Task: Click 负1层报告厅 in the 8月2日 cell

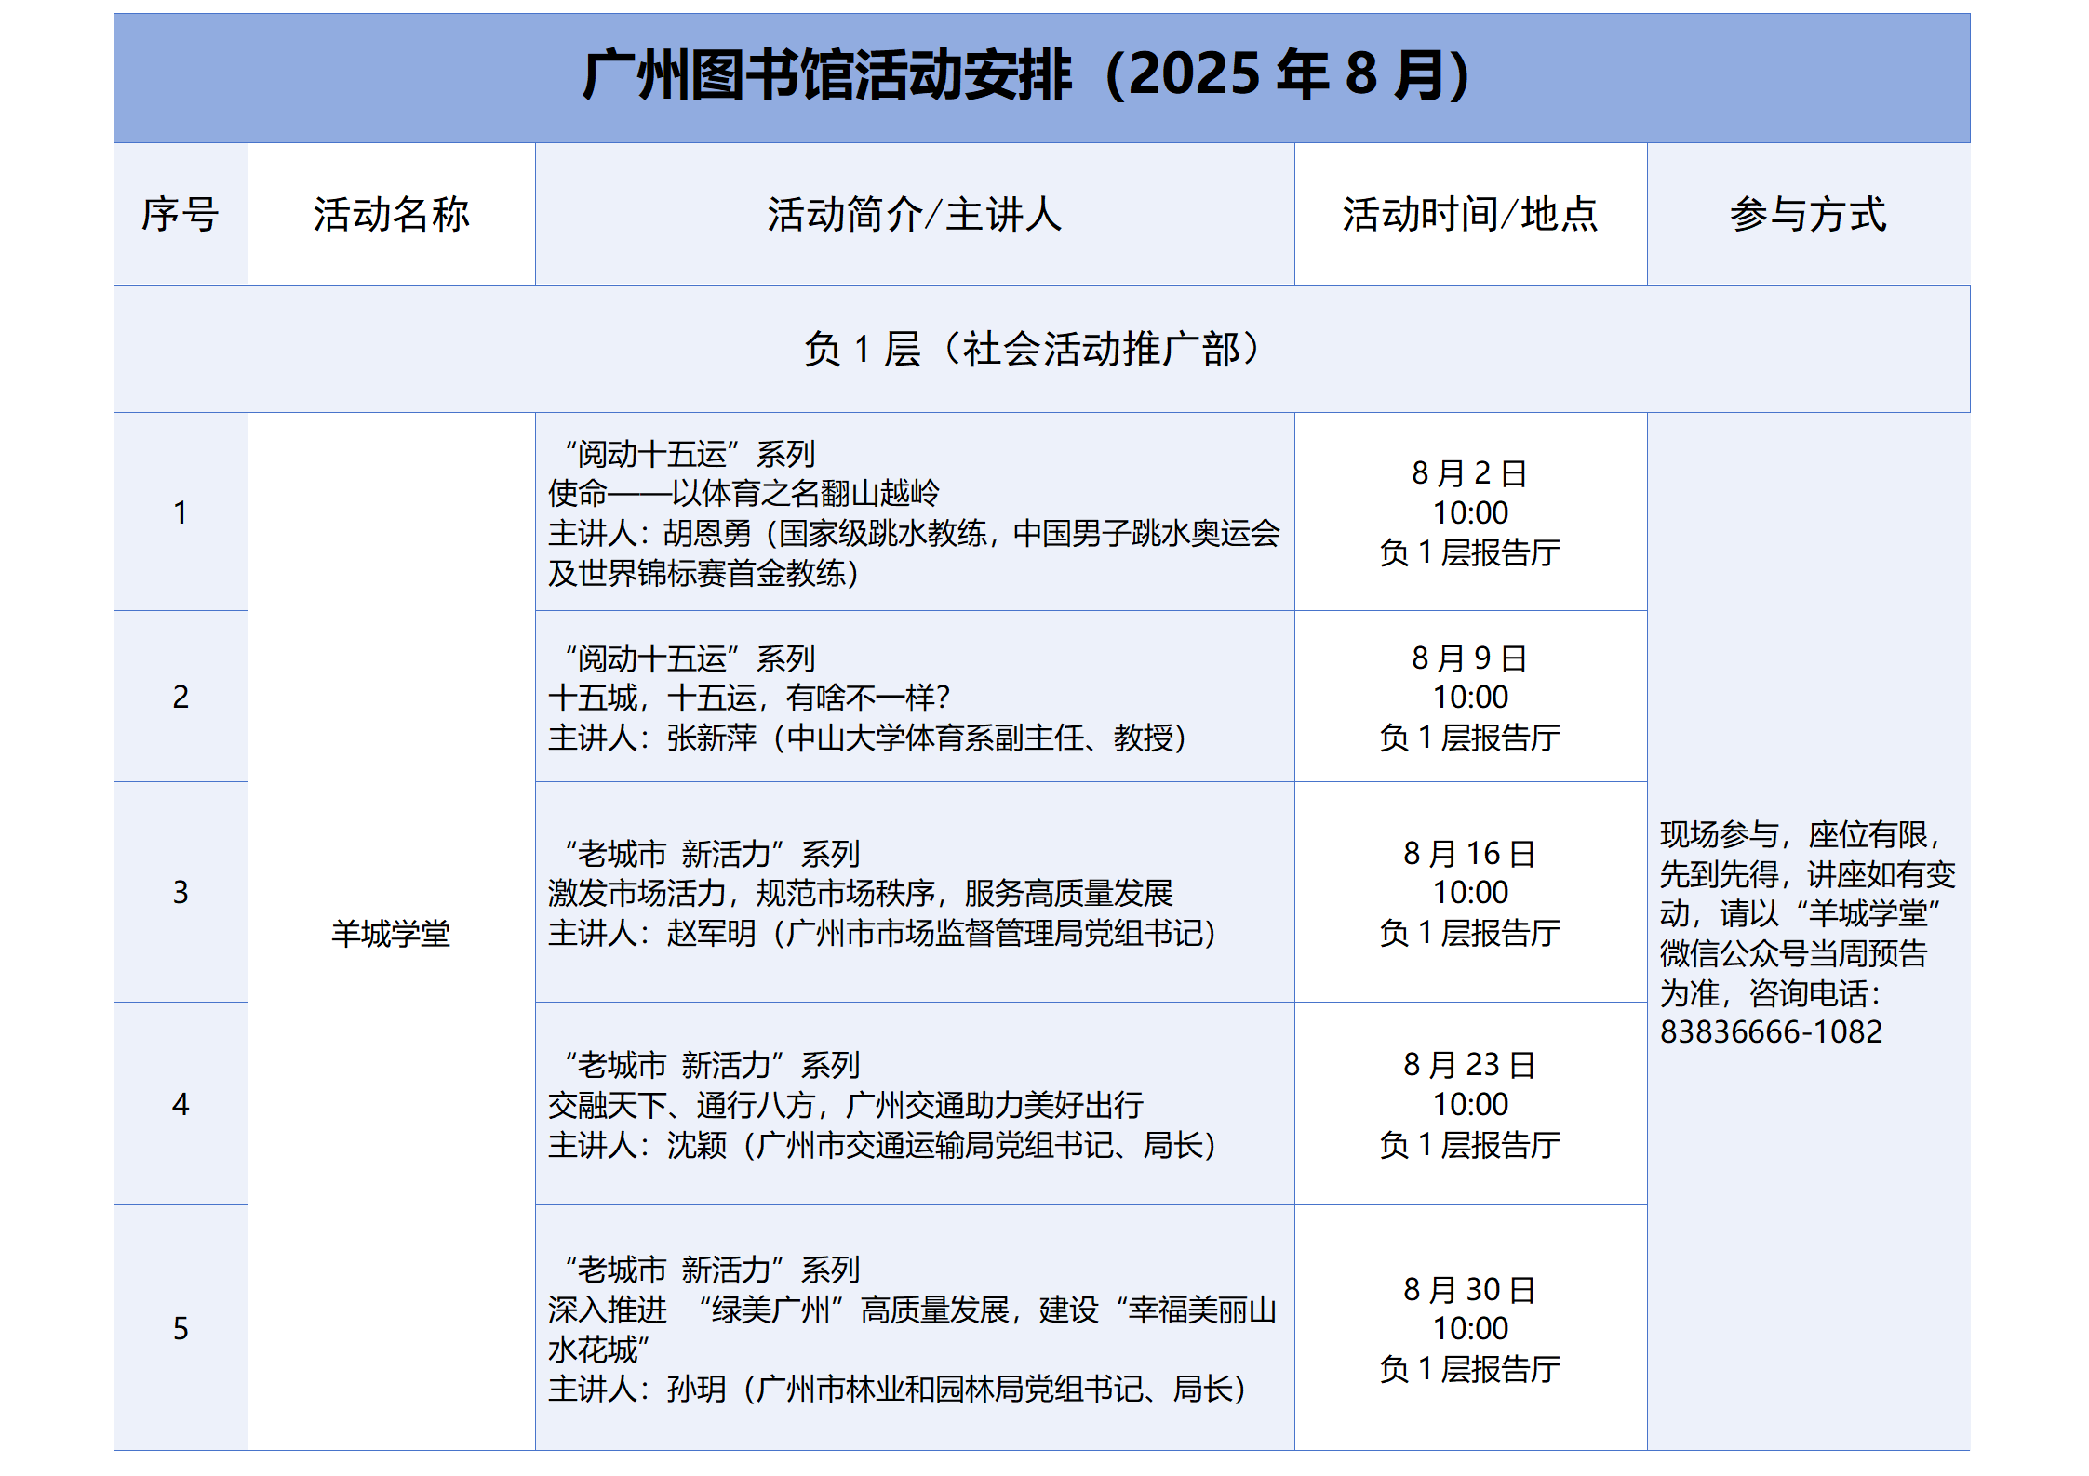Action: tap(1470, 552)
